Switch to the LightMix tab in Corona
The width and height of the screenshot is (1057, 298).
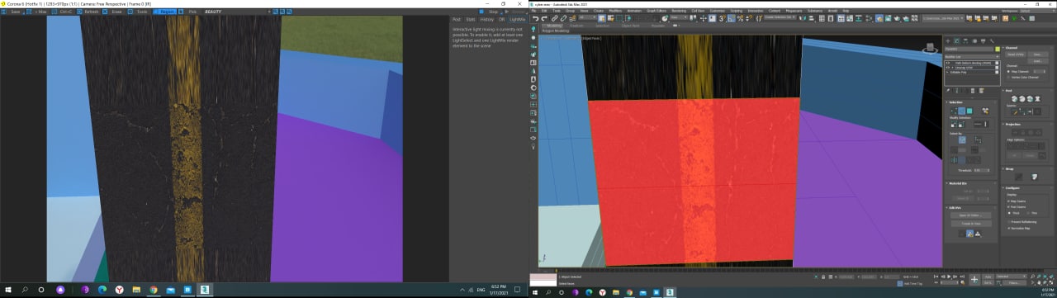517,19
